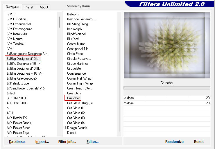This screenshot has height=149, width=215.
Task: Select the Navigator tab
Action: 13,7
